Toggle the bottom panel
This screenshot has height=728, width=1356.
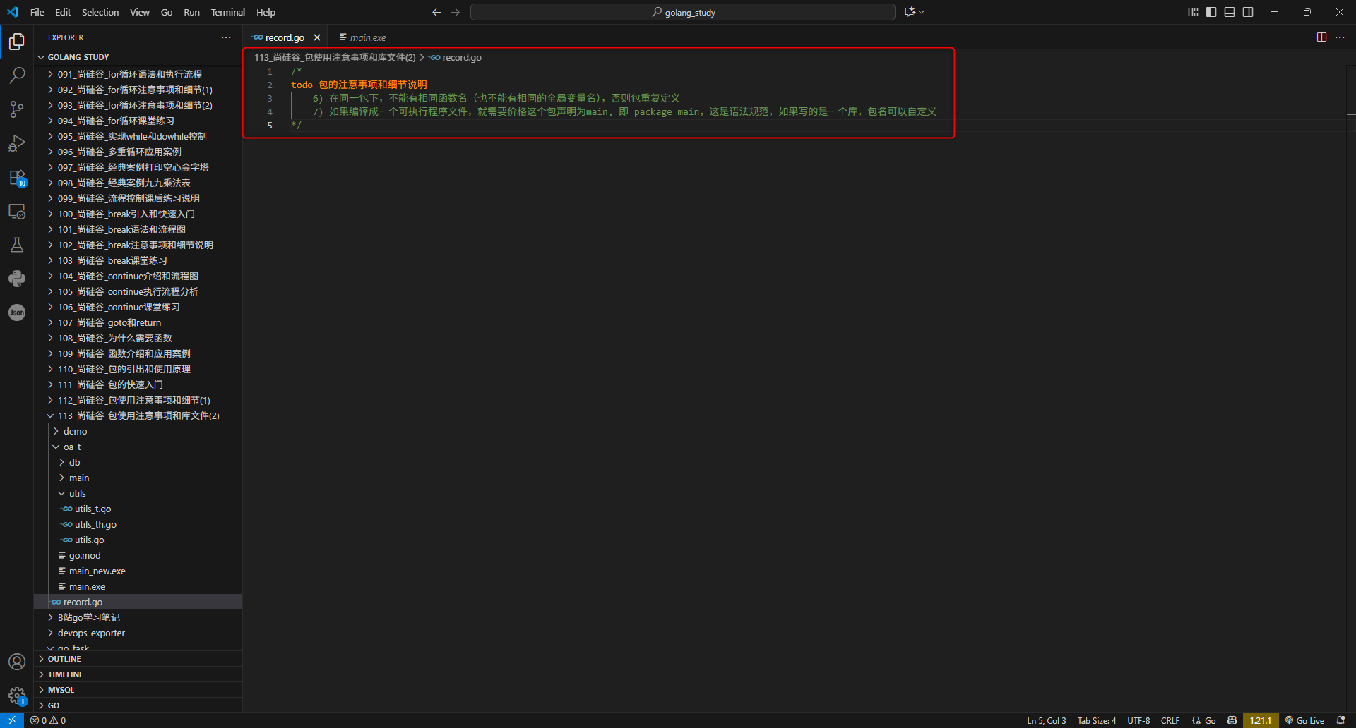coord(1230,12)
